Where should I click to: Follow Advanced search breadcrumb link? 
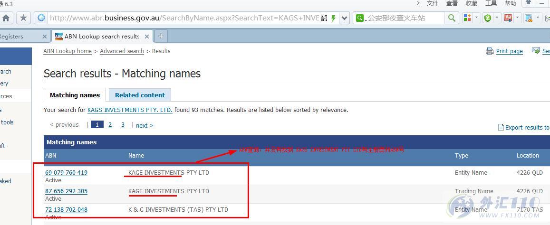(122, 51)
